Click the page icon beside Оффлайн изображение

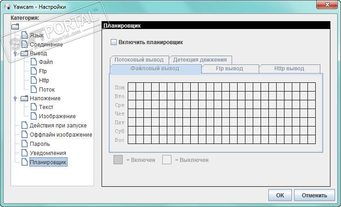tap(24, 134)
